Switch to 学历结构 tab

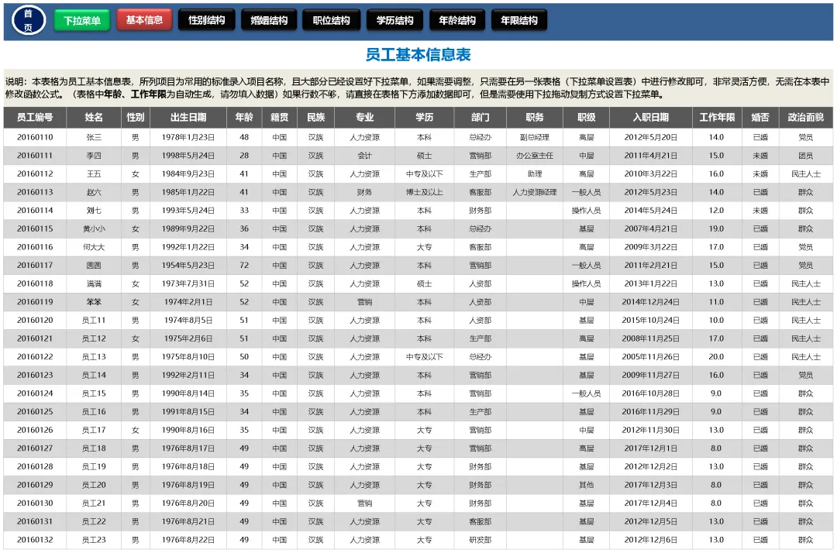pos(394,20)
